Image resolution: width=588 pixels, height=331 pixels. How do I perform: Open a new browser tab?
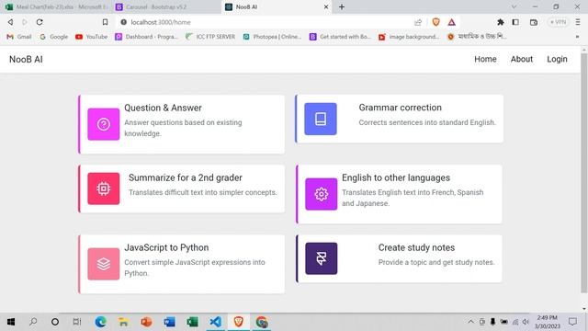(342, 6)
